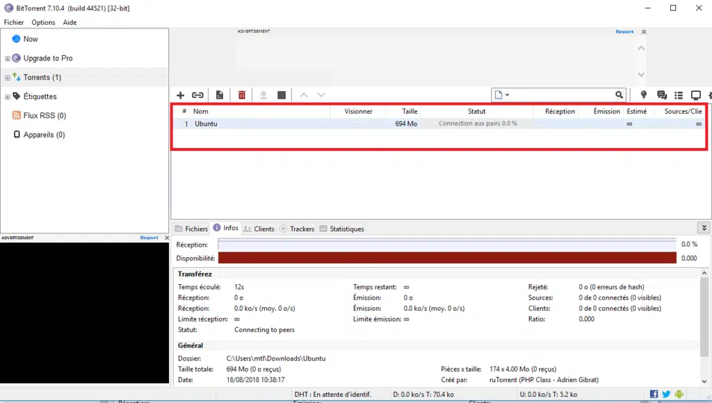This screenshot has height=403, width=712.
Task: Move torrent down in queue
Action: click(x=321, y=95)
